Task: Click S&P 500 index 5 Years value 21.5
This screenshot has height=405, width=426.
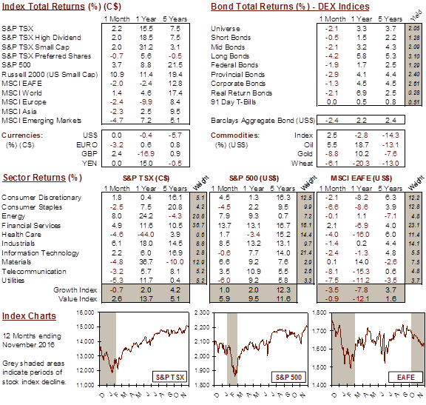Action: 175,65
